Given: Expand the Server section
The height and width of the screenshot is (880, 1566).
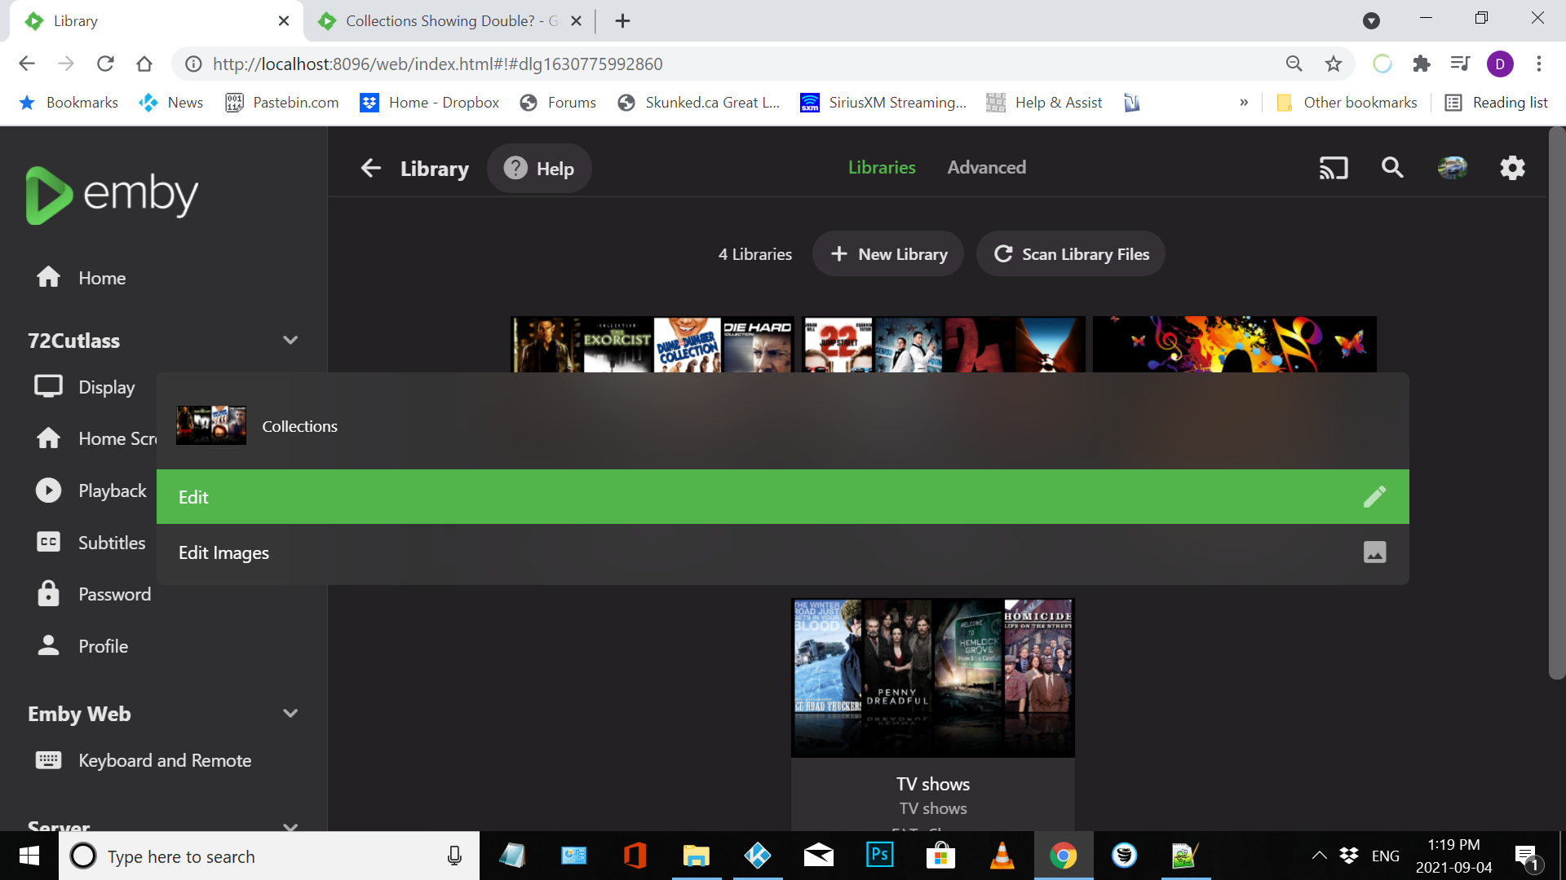Looking at the screenshot, I should tap(290, 826).
